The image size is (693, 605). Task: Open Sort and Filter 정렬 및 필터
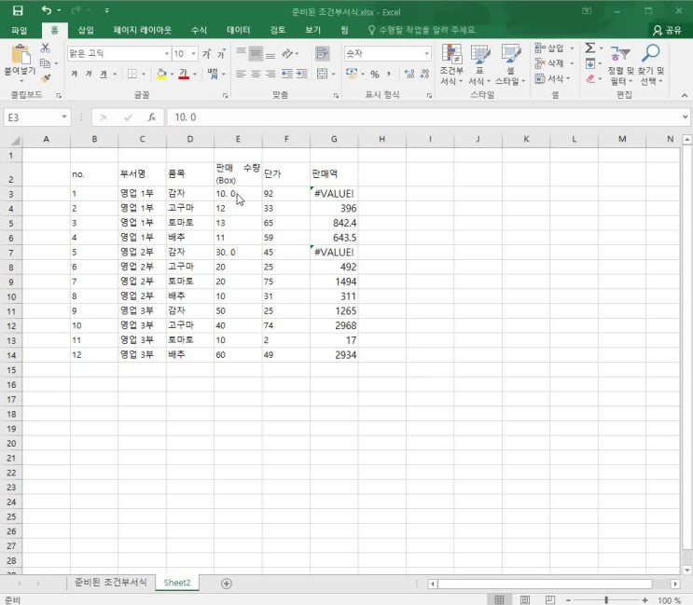[621, 64]
